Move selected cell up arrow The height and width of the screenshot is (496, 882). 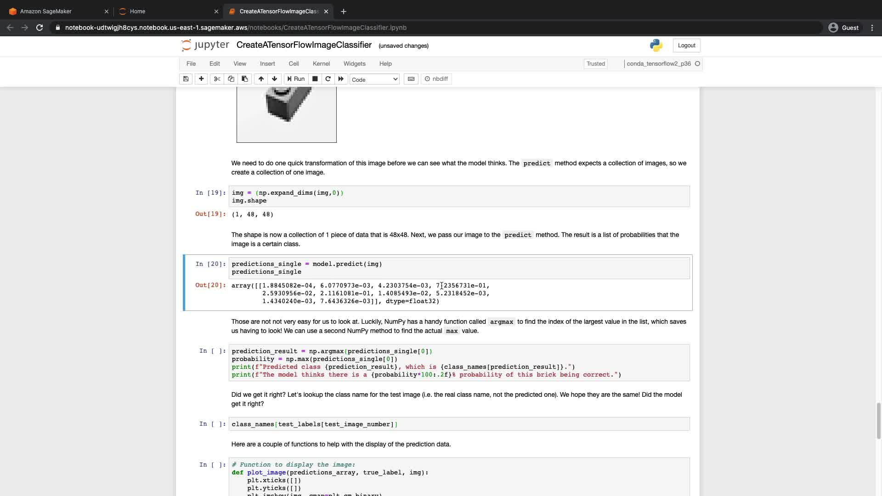261,79
